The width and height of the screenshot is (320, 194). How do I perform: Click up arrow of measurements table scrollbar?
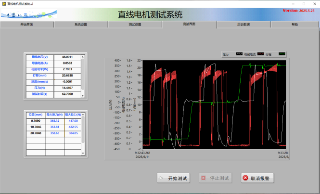click(x=82, y=56)
